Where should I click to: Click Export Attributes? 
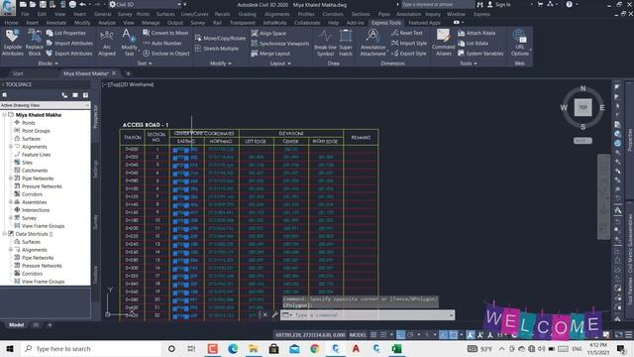(x=69, y=53)
